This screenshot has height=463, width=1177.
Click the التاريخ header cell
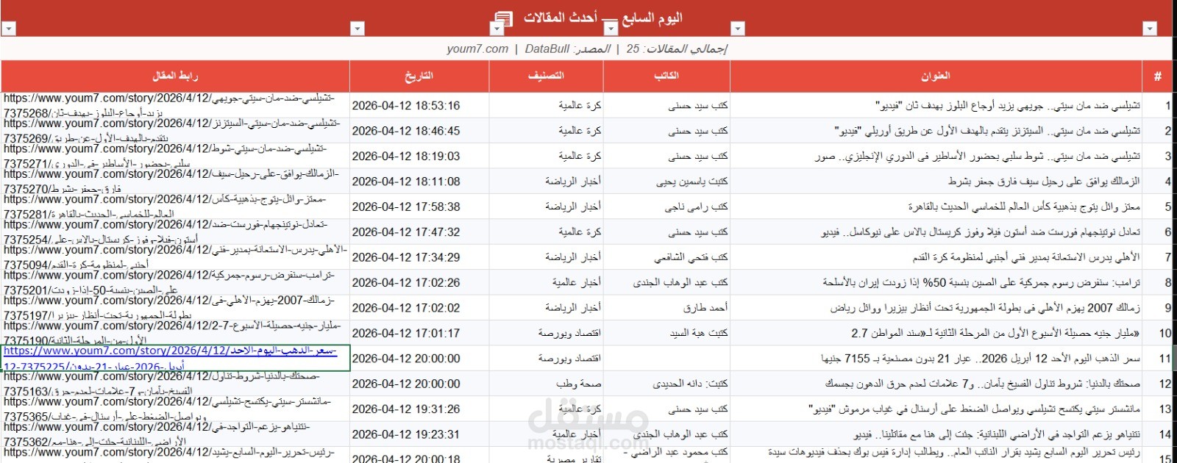point(419,76)
